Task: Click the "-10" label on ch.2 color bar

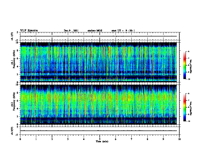Action: [188, 121]
